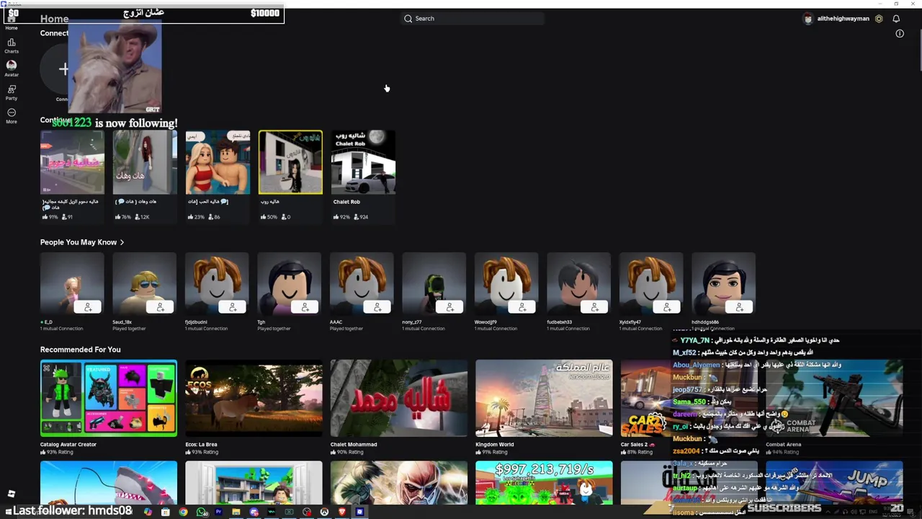
Task: Open Overwatch icon in the taskbar
Action: point(324,512)
